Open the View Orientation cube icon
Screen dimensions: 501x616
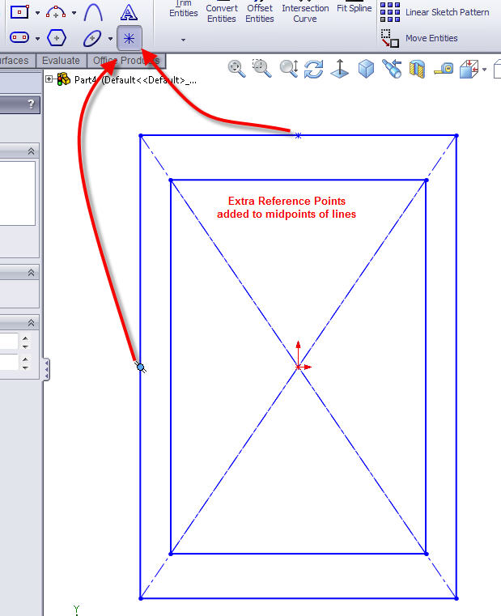coord(367,70)
